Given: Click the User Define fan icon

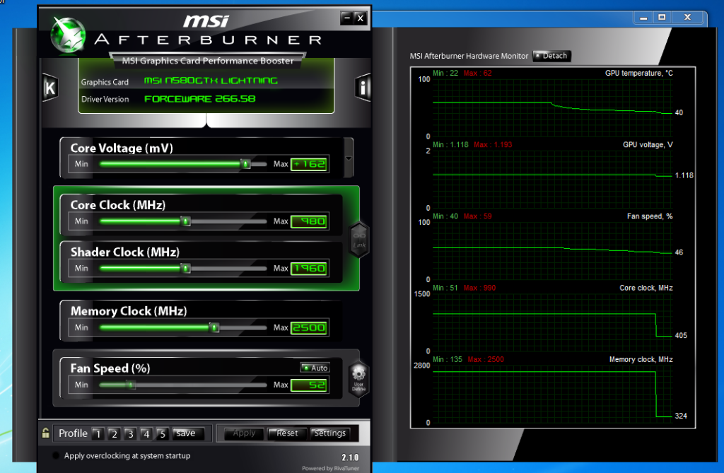Looking at the screenshot, I should point(358,378).
